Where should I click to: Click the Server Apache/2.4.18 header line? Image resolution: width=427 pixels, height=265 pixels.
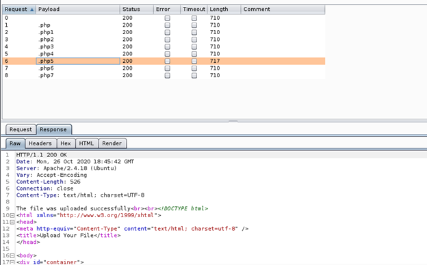click(66, 168)
